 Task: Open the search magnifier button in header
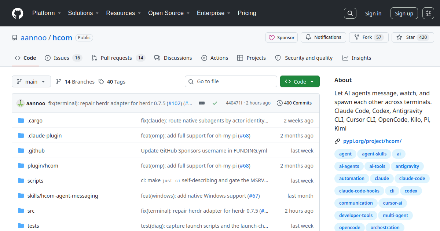[350, 13]
